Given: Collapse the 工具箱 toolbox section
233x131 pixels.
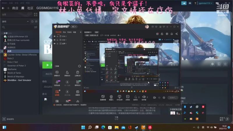Looking at the screenshot, I should coord(80,66).
